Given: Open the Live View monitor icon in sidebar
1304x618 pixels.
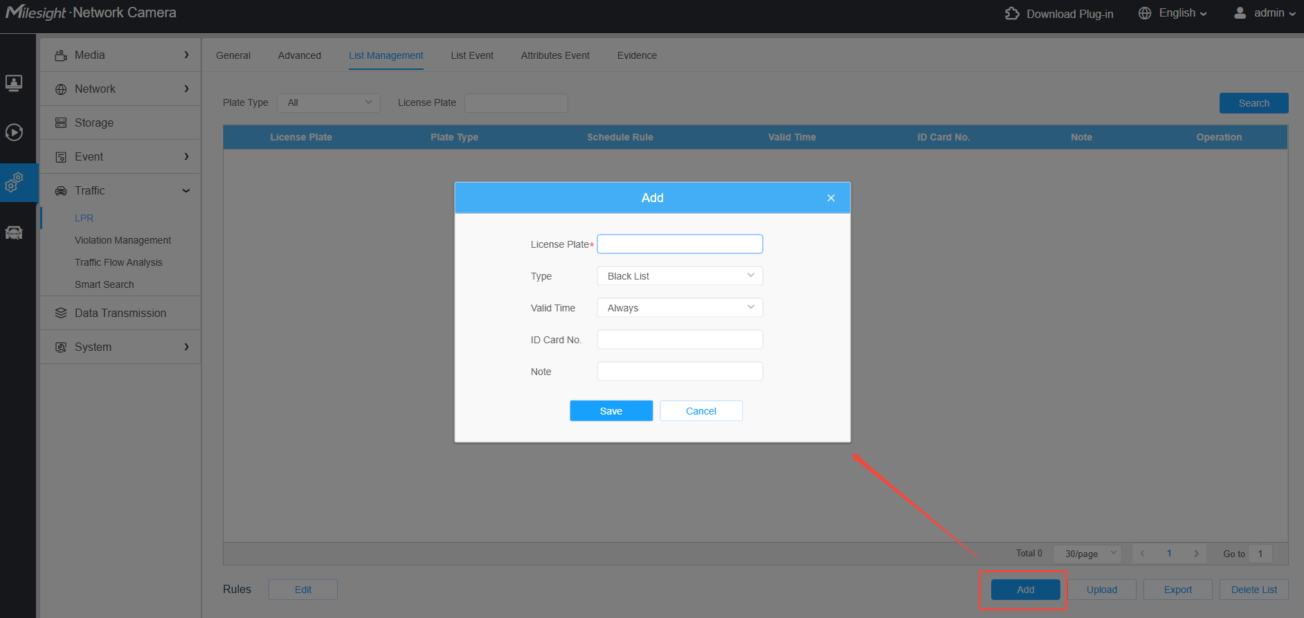Looking at the screenshot, I should [x=14, y=83].
